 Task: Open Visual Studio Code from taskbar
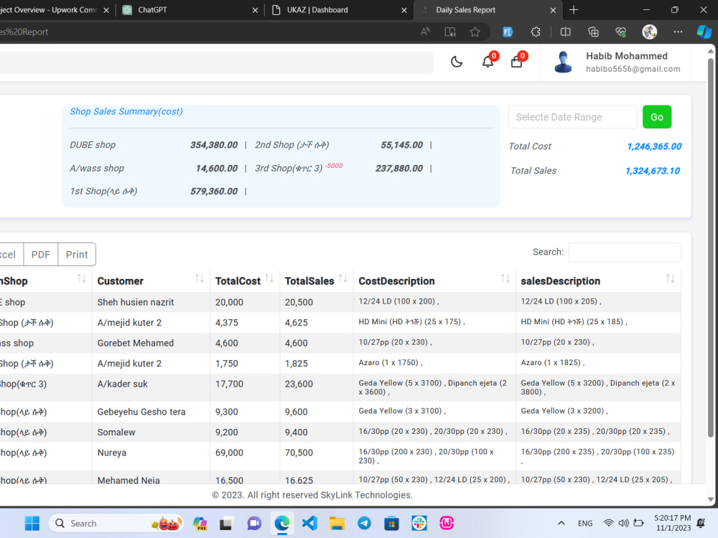[x=309, y=524]
